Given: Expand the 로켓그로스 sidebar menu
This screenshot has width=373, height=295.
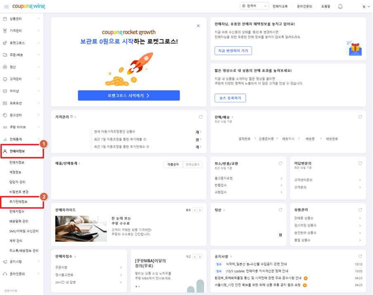Looking at the screenshot, I should 38,43.
